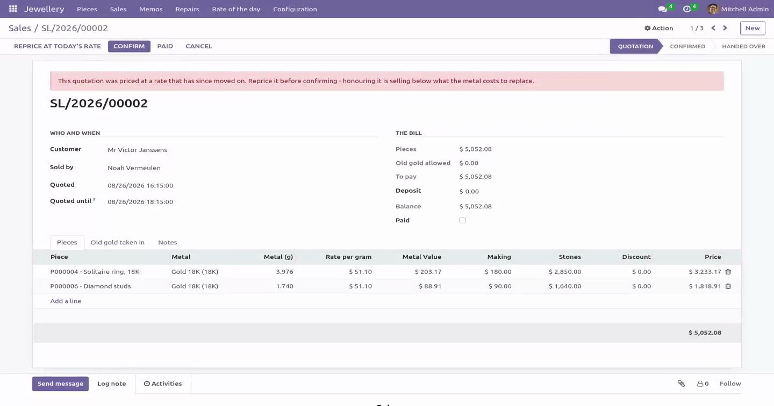Click Send message button

[60, 383]
